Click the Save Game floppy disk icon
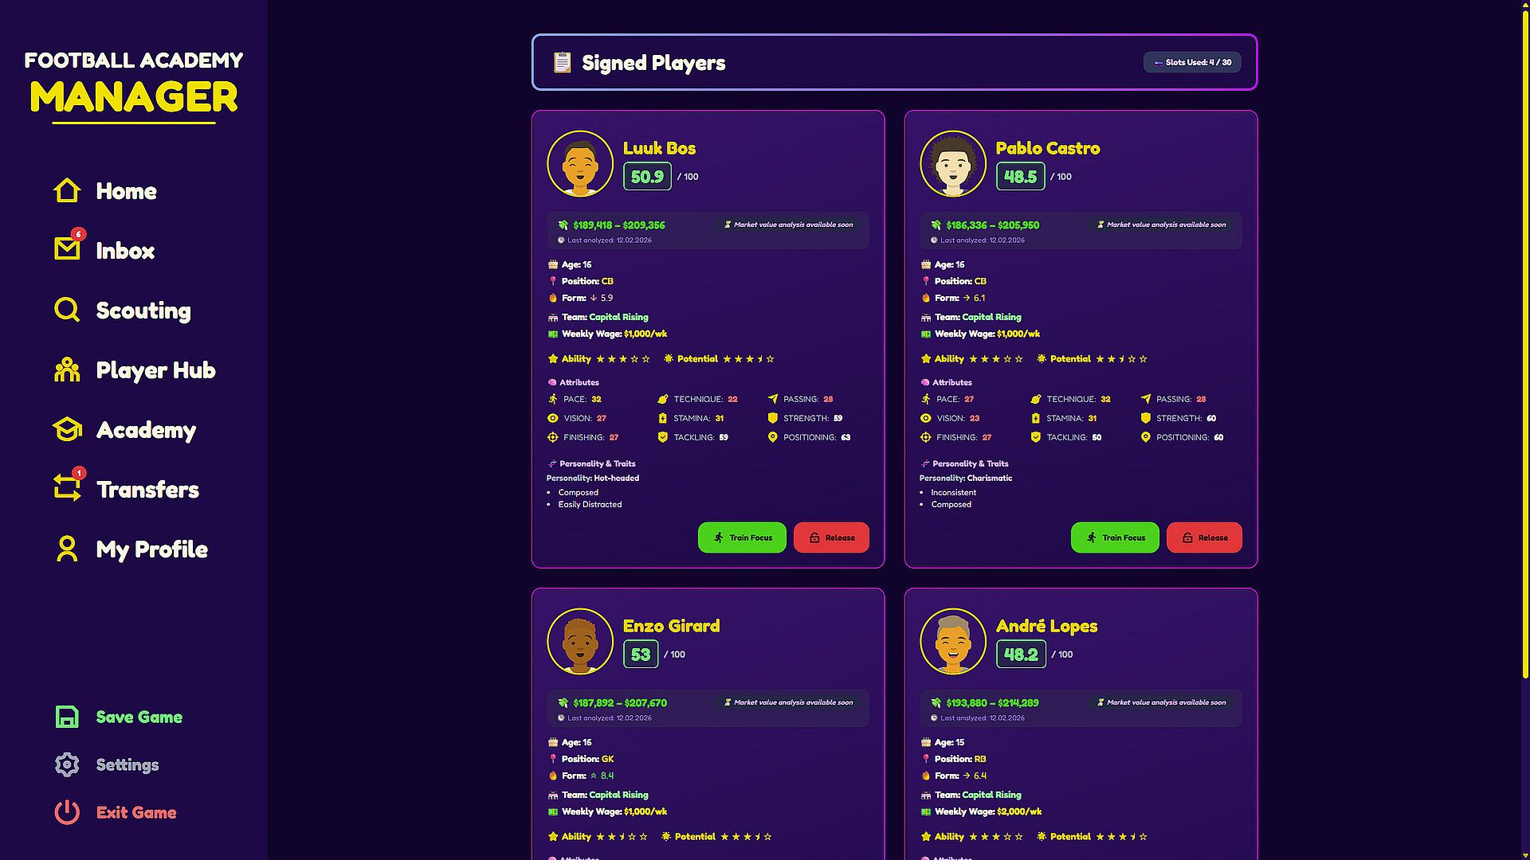This screenshot has height=860, width=1530. click(x=67, y=717)
